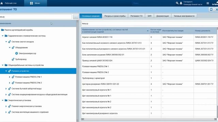Screen dimensions: 218x122
Task: Switch to the Ресурсы и сроки службы tab
Action: (x=115, y=16)
